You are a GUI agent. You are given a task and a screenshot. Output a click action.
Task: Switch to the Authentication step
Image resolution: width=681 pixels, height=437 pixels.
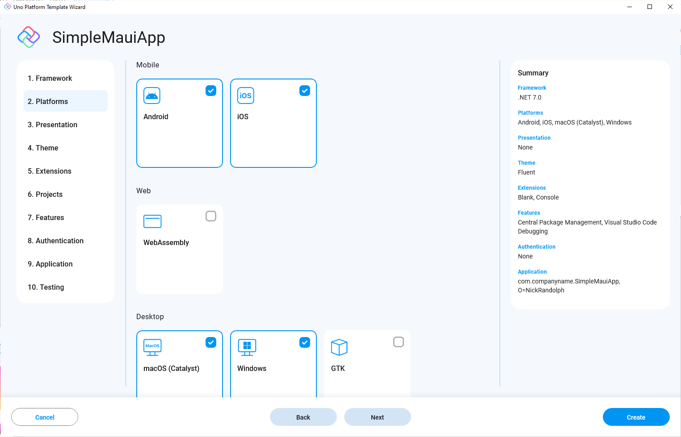tap(55, 241)
